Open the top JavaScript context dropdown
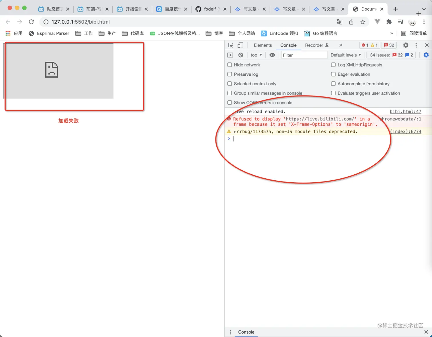 [256, 55]
